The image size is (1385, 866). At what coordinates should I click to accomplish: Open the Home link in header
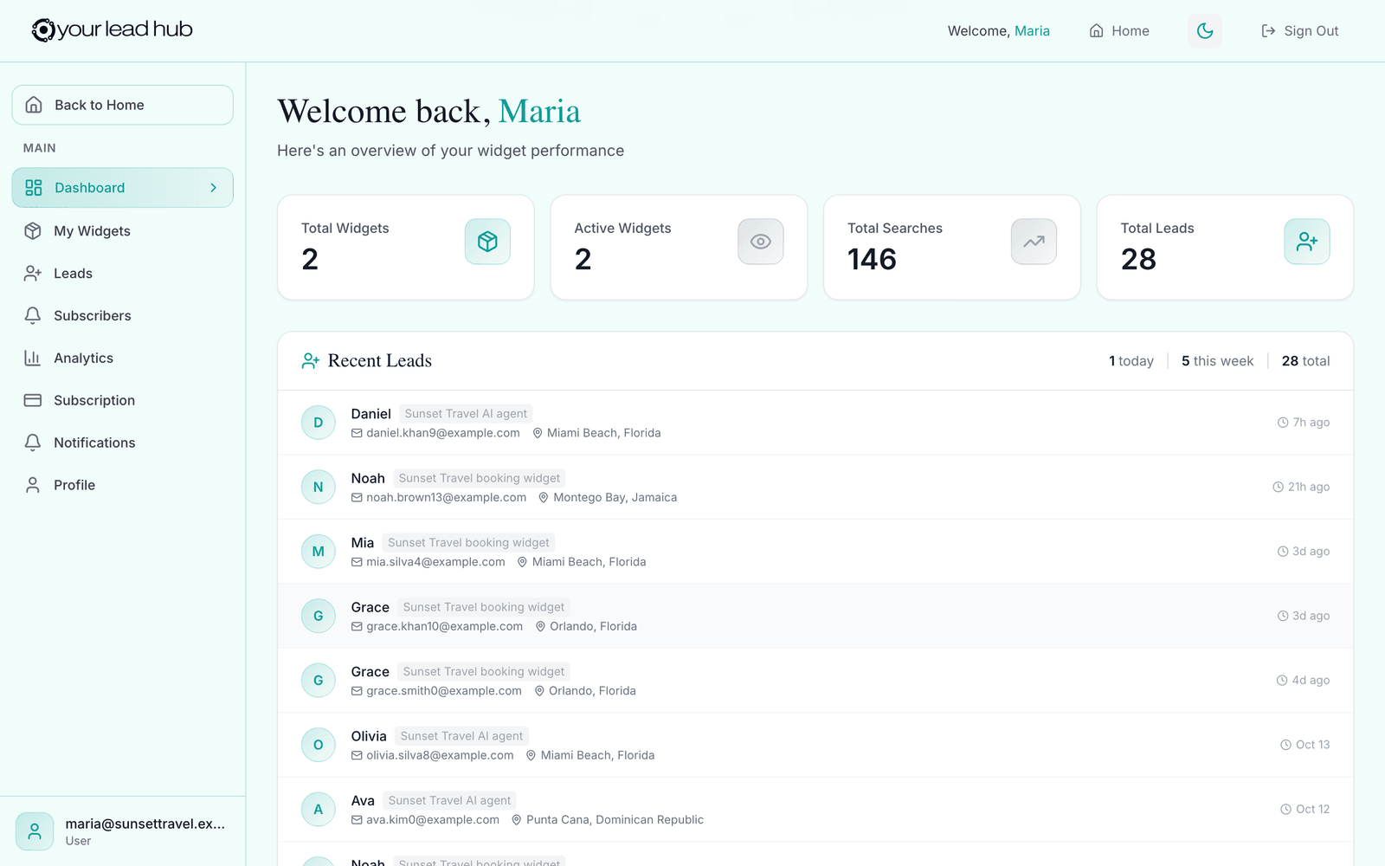(1119, 31)
